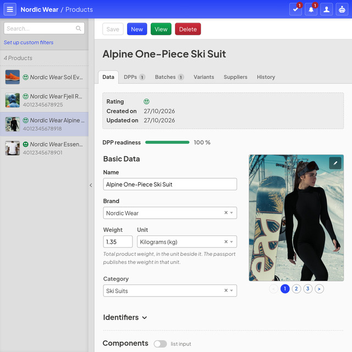Open the robot assistant icon

(x=342, y=9)
